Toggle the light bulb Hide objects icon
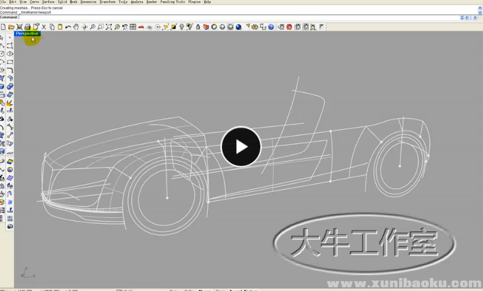 click(x=182, y=27)
